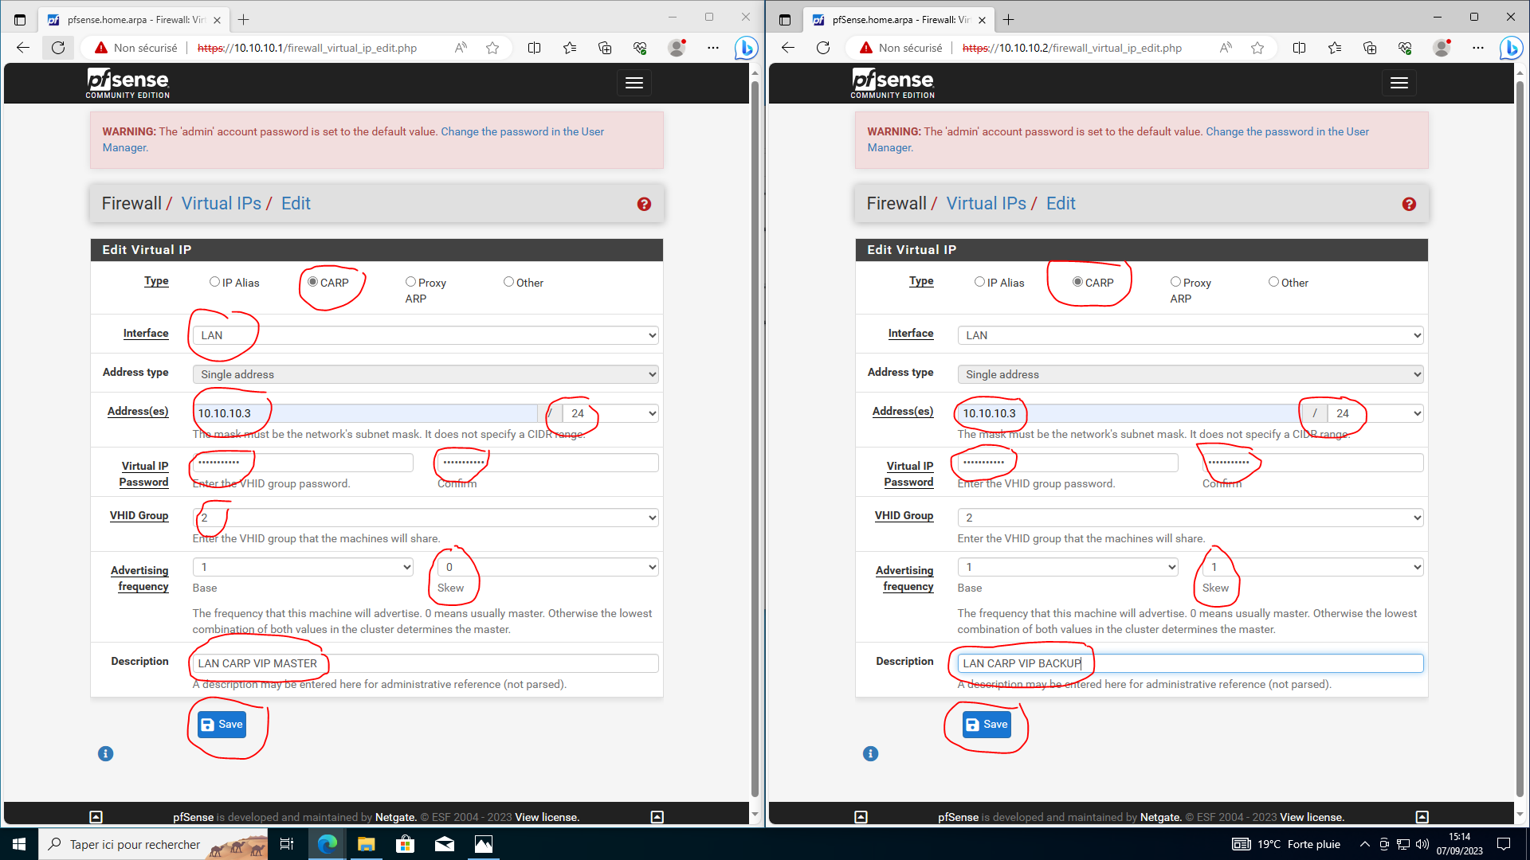
Task: Open hamburger menu in left pfSense window
Action: click(634, 83)
